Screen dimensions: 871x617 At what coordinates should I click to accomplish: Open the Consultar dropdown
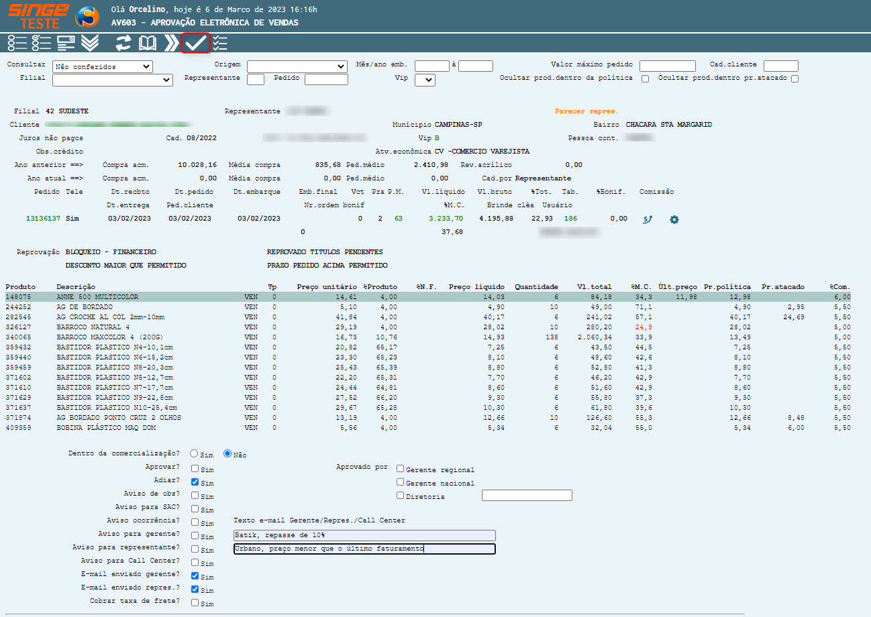(103, 67)
